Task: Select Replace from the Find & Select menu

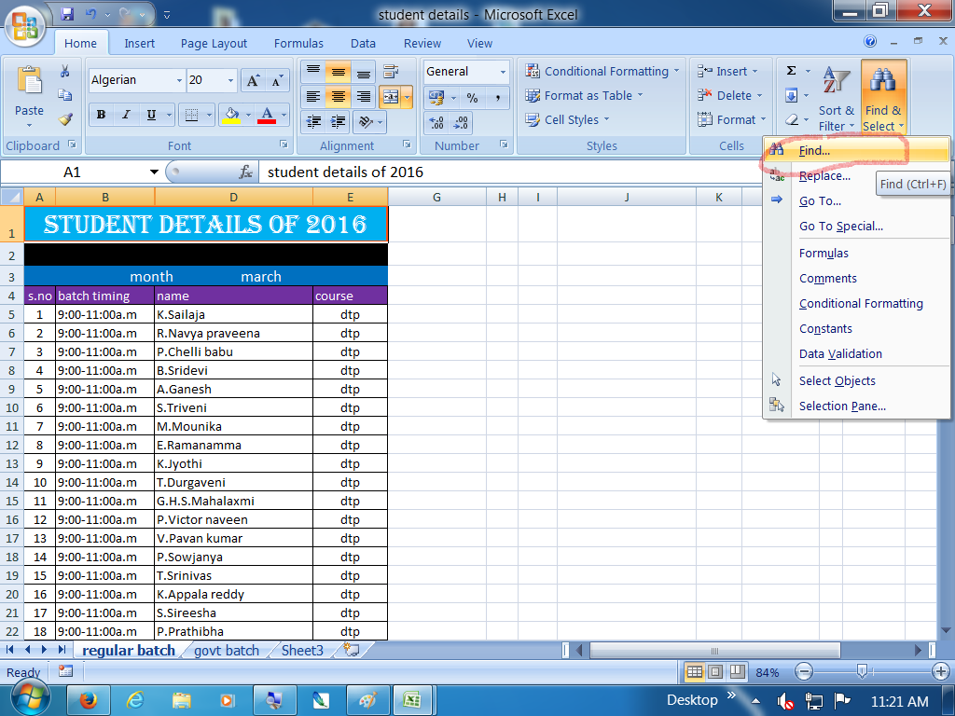Action: click(x=827, y=175)
